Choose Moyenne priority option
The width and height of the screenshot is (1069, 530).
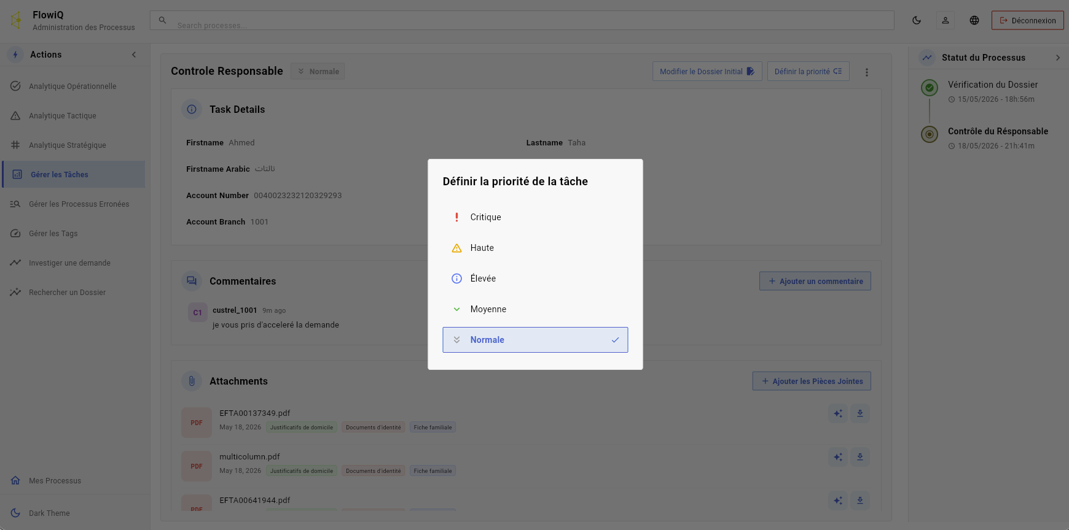[x=535, y=309]
